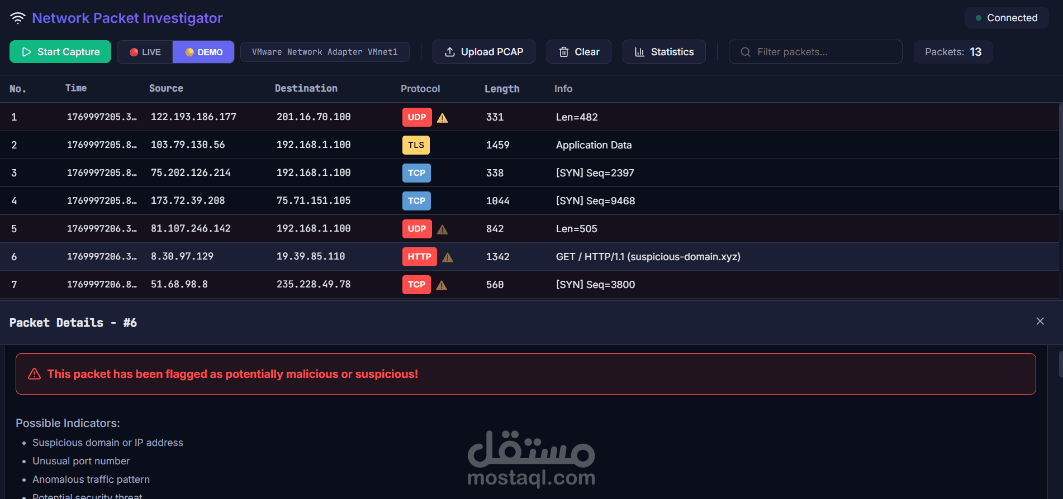The image size is (1063, 499).
Task: Select source IP 173.72.39.208
Action: click(188, 201)
